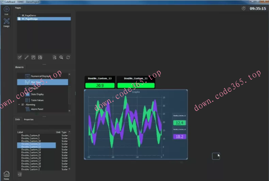269x181 pixels.
Task: Select the Double_Custom_11 numerical display widget
Action: click(x=136, y=82)
